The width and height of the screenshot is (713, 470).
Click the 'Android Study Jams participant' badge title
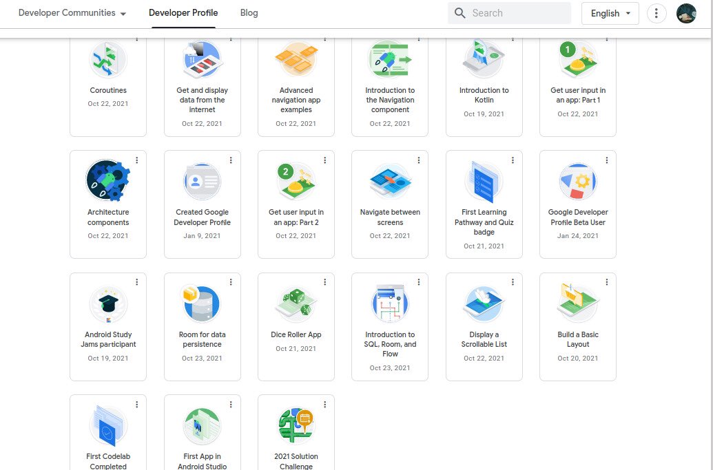108,339
